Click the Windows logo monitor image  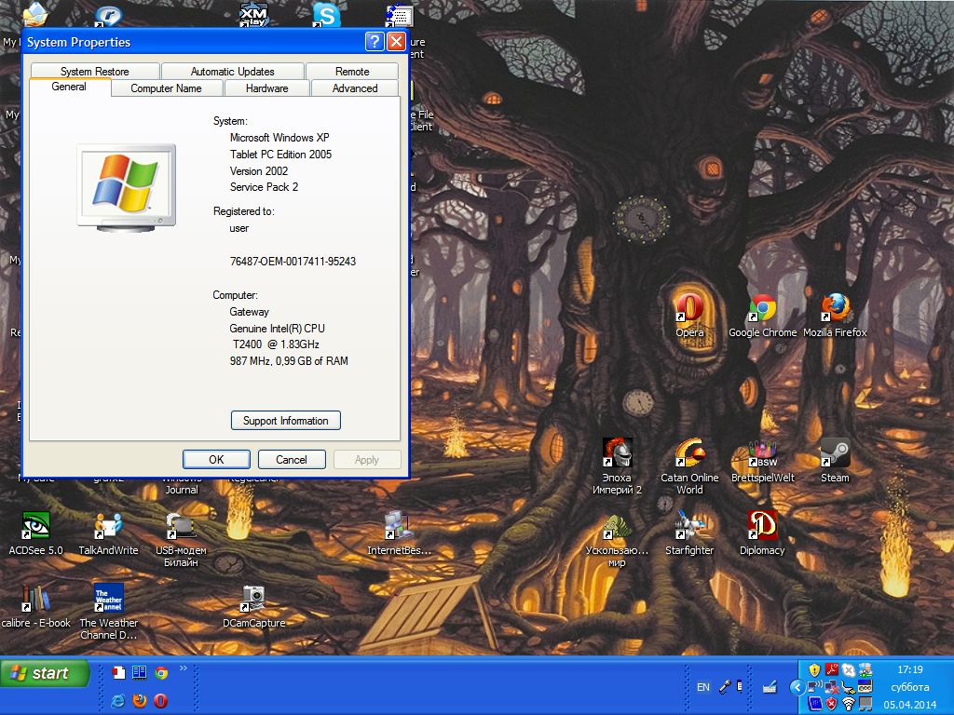(x=127, y=188)
